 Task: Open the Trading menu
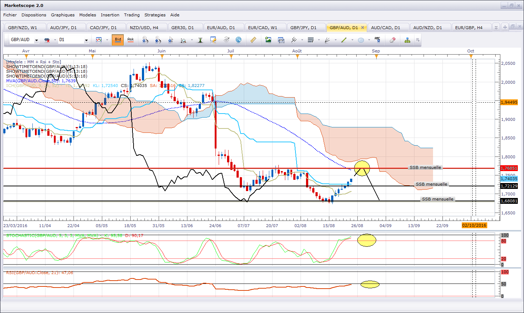point(132,15)
